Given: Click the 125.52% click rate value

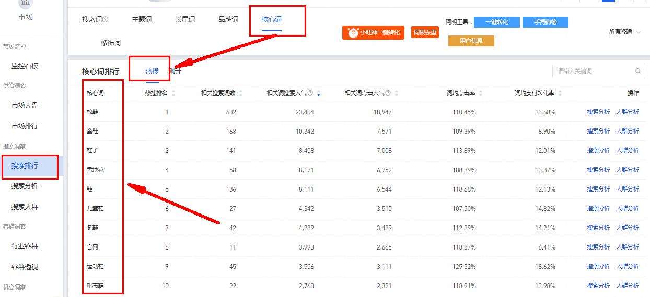Looking at the screenshot, I should [464, 266].
